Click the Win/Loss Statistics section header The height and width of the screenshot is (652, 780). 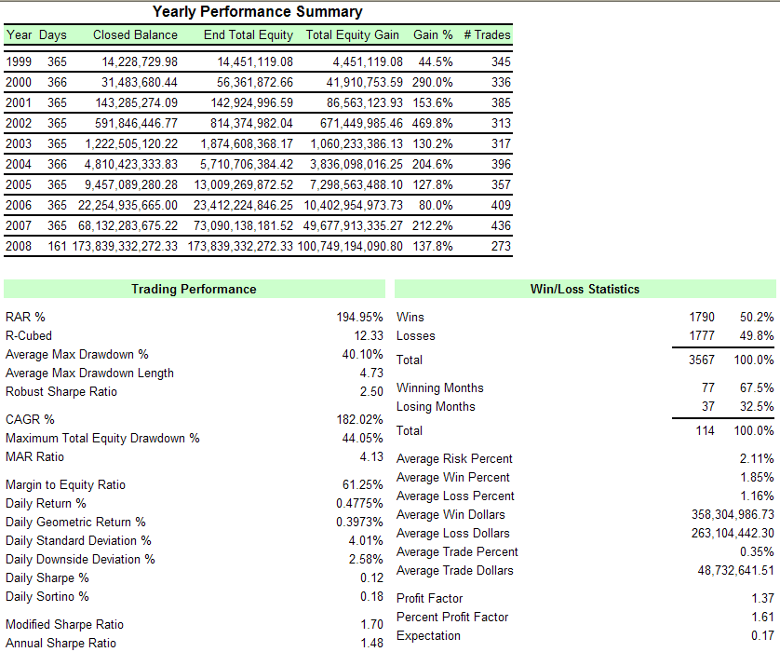pyautogui.click(x=585, y=290)
